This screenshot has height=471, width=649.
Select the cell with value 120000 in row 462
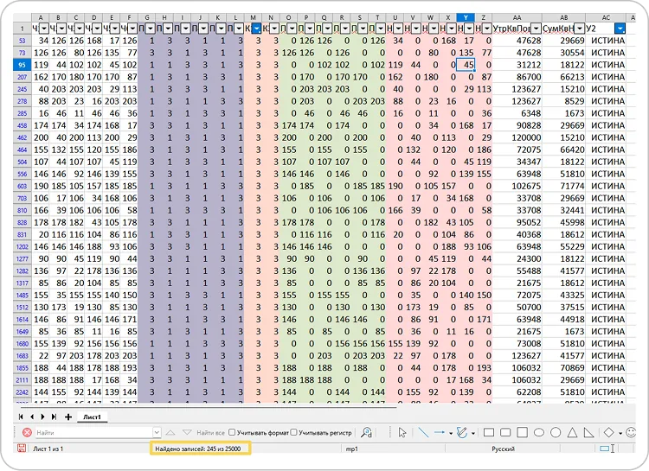517,137
